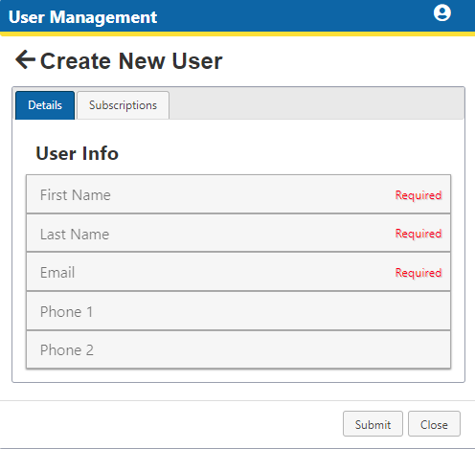
Task: Click the Required label beside Email
Action: (x=418, y=273)
